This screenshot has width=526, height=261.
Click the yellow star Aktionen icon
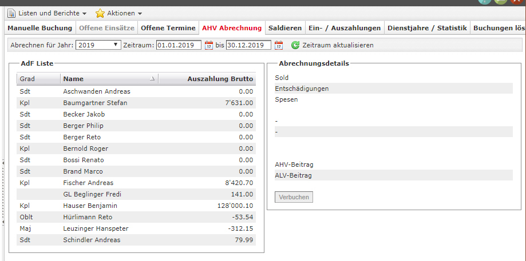click(100, 13)
